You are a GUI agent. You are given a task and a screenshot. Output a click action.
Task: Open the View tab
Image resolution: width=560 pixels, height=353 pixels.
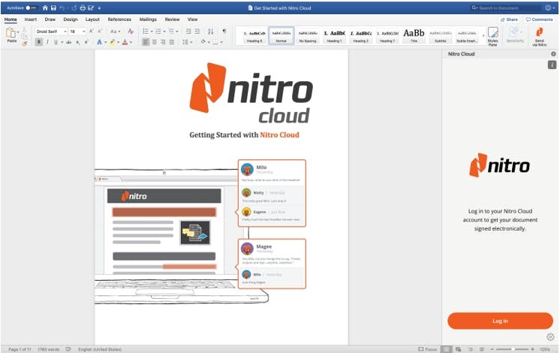pyautogui.click(x=192, y=20)
